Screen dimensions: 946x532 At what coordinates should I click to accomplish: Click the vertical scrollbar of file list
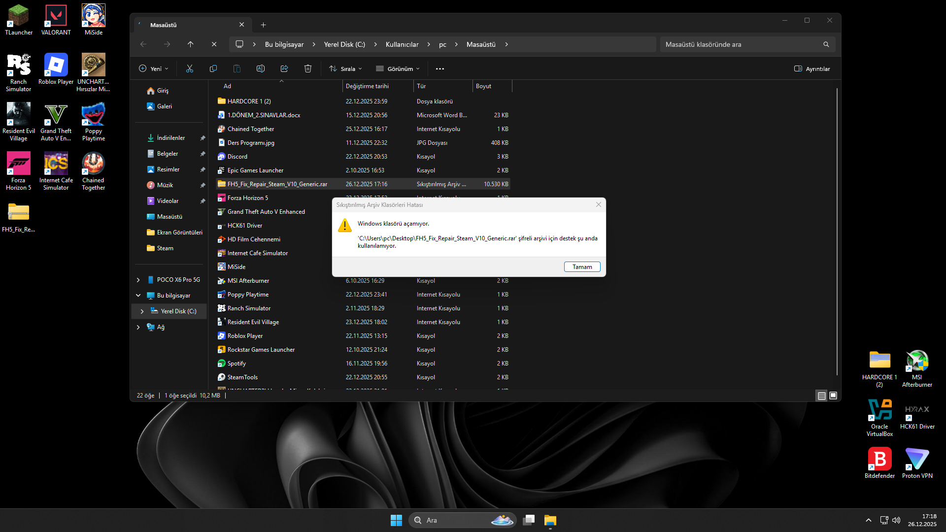[x=837, y=232]
